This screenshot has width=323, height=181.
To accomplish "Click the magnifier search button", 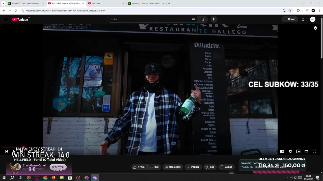I will pos(202,19).
